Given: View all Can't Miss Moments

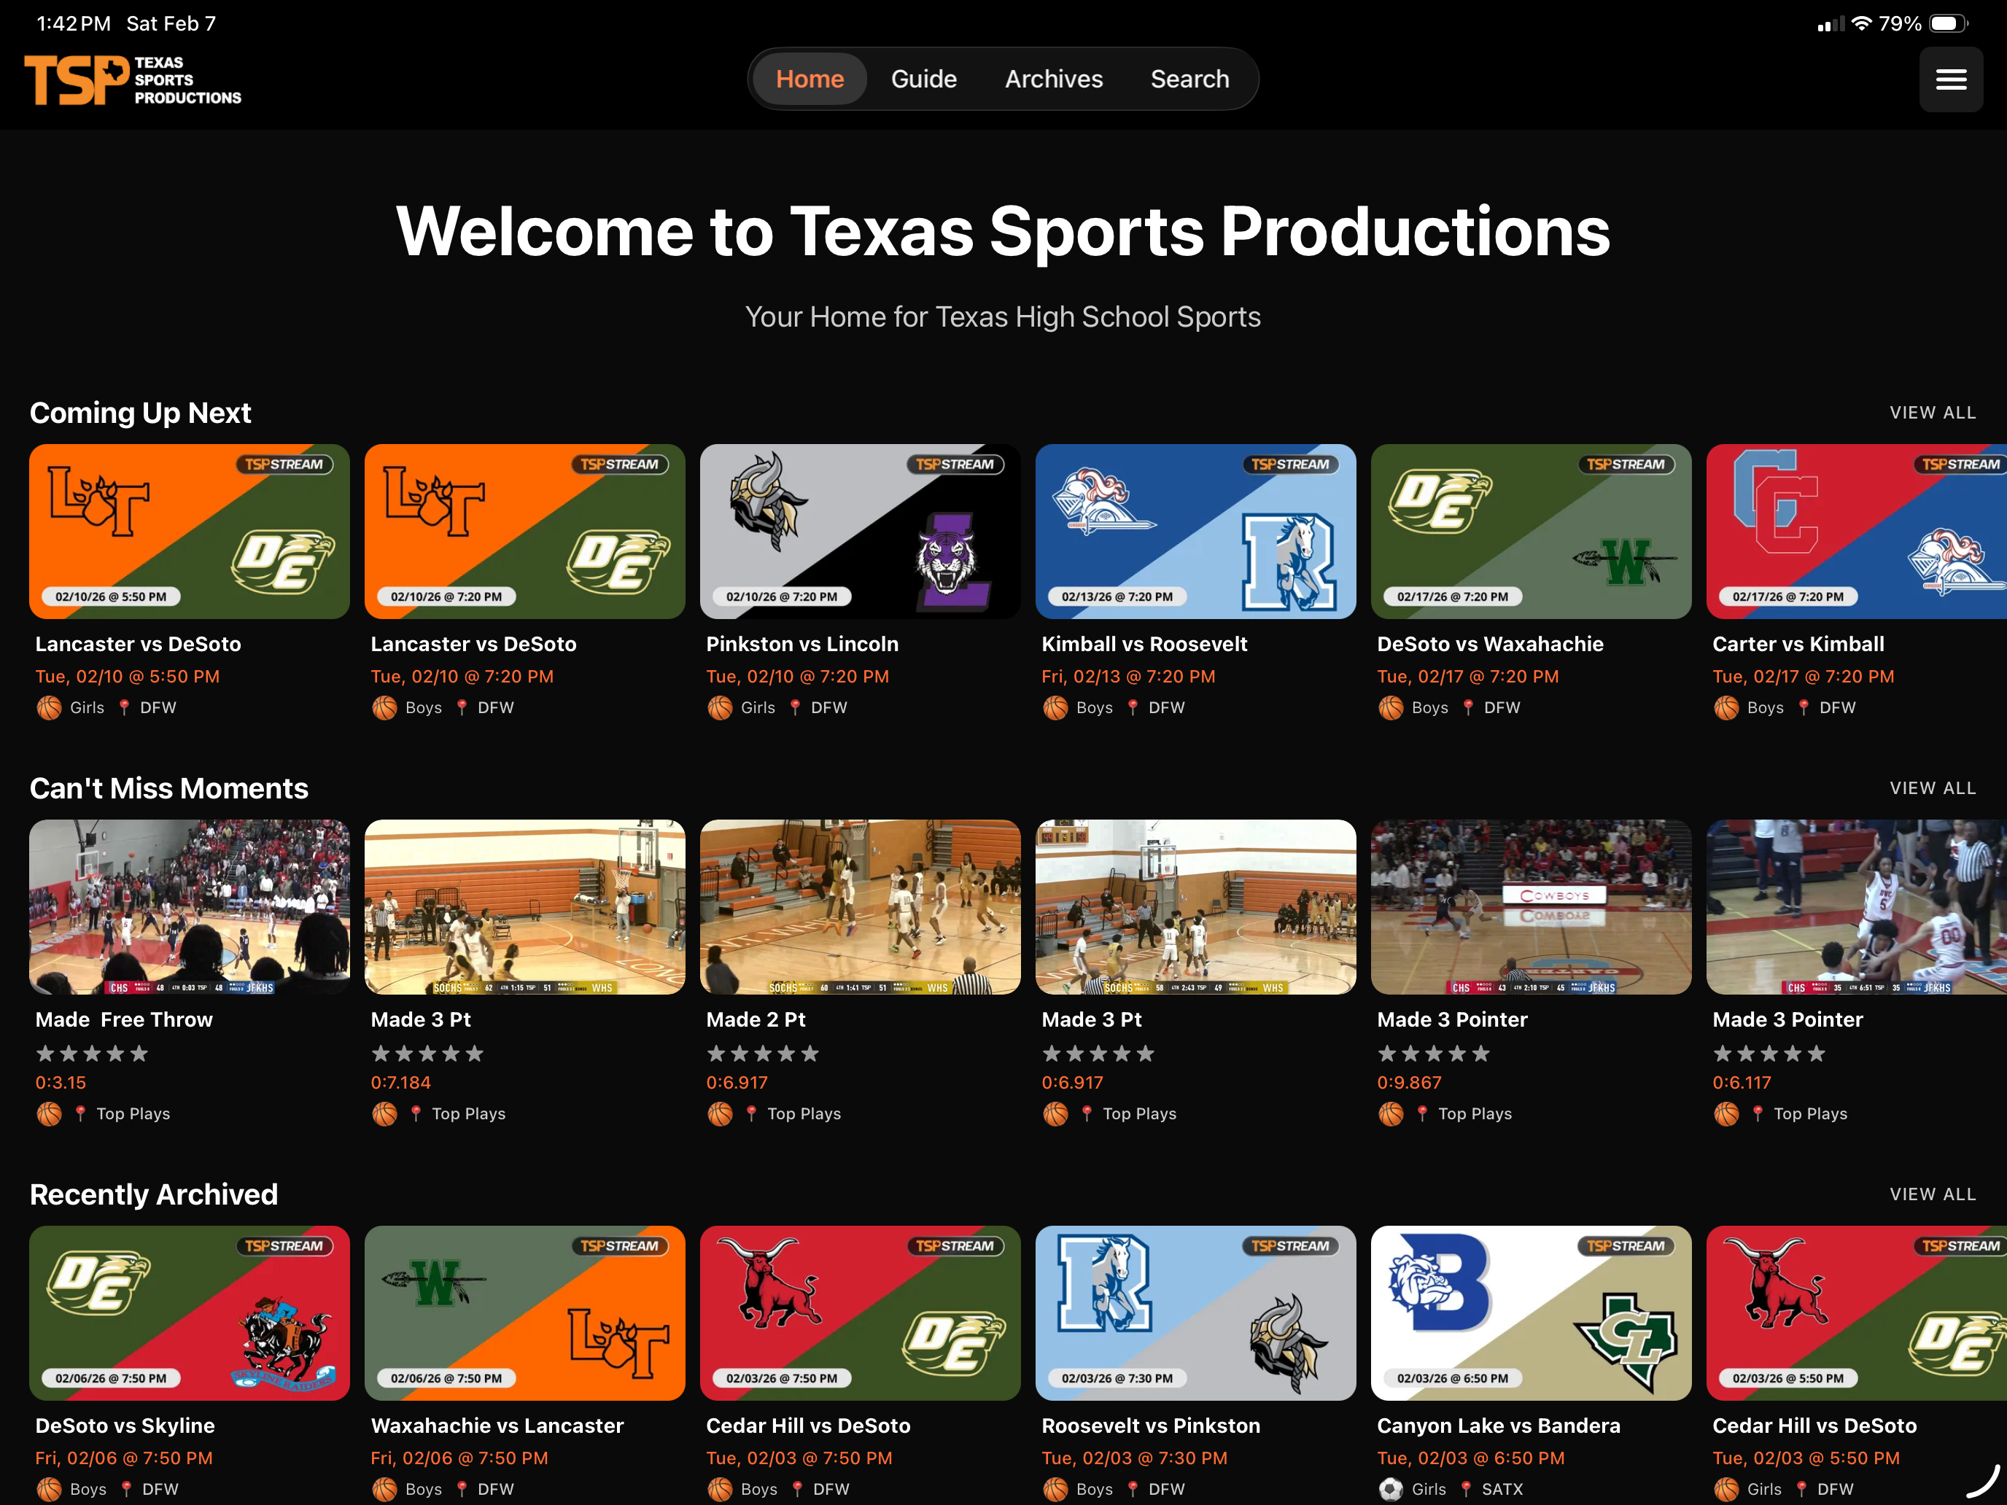Looking at the screenshot, I should point(1933,788).
